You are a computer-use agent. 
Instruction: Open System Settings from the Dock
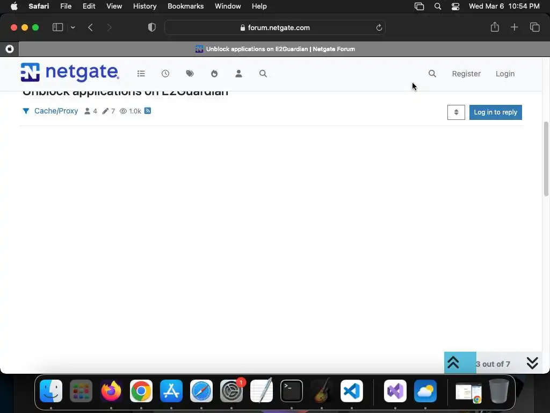231,391
